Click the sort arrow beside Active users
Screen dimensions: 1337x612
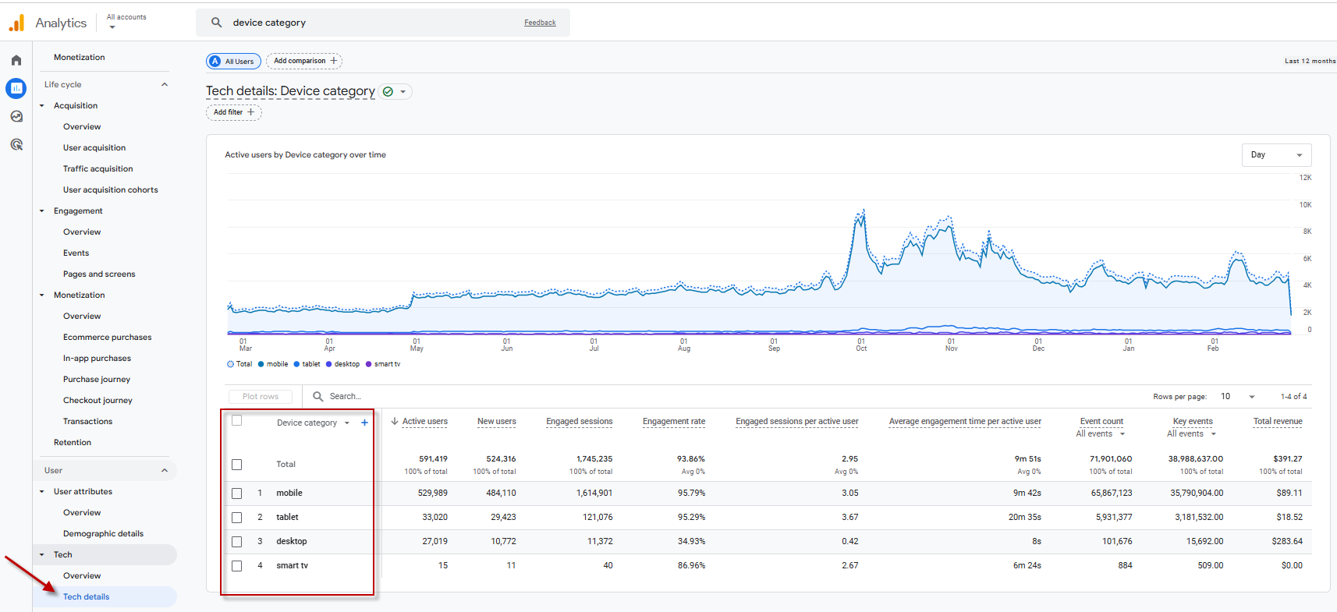coord(395,421)
